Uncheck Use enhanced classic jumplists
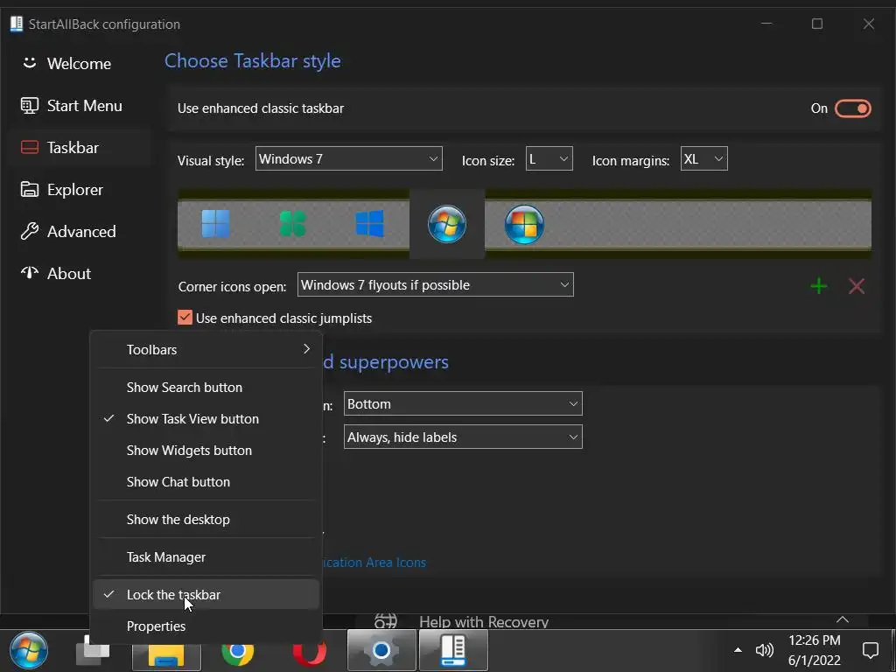 [x=185, y=318]
